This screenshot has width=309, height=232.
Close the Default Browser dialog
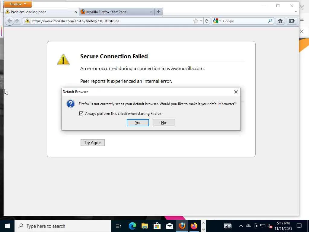click(x=236, y=92)
